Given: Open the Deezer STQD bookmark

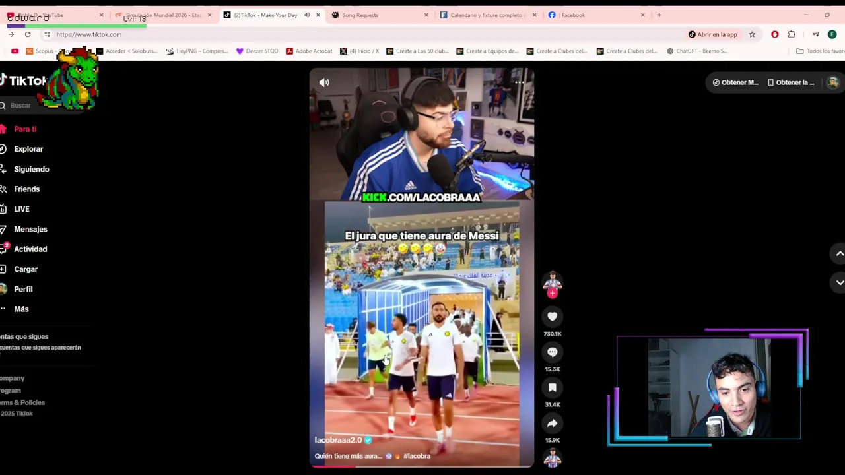Looking at the screenshot, I should (x=257, y=51).
